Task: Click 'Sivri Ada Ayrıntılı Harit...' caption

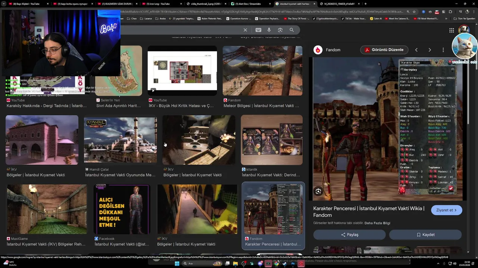Action: [x=118, y=106]
